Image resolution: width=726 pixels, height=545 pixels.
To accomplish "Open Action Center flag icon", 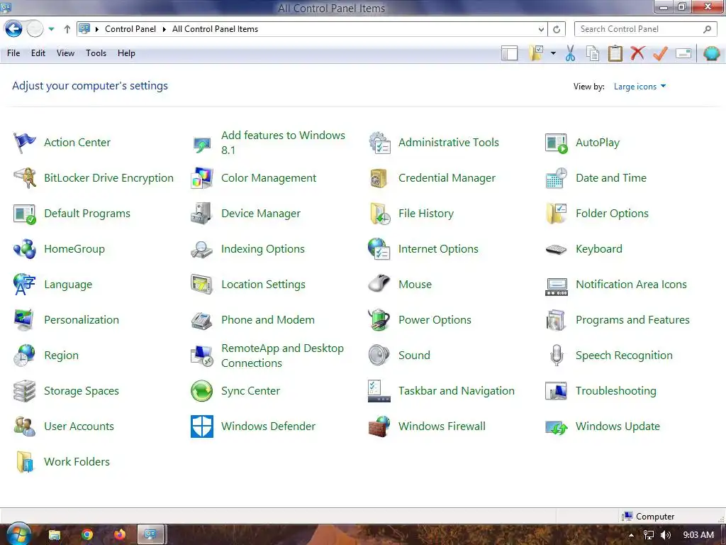I will (x=24, y=142).
